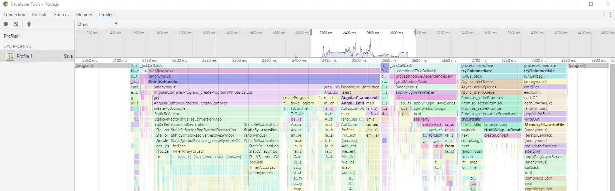Click the Profile 1 document icon
This screenshot has height=191, width=615.
point(10,56)
